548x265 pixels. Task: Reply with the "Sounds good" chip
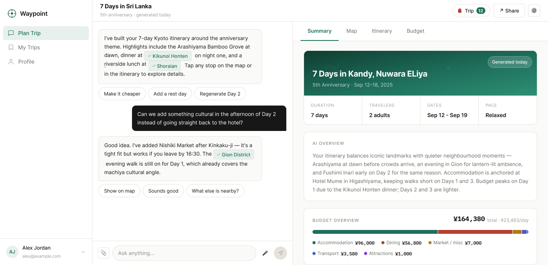(x=163, y=191)
